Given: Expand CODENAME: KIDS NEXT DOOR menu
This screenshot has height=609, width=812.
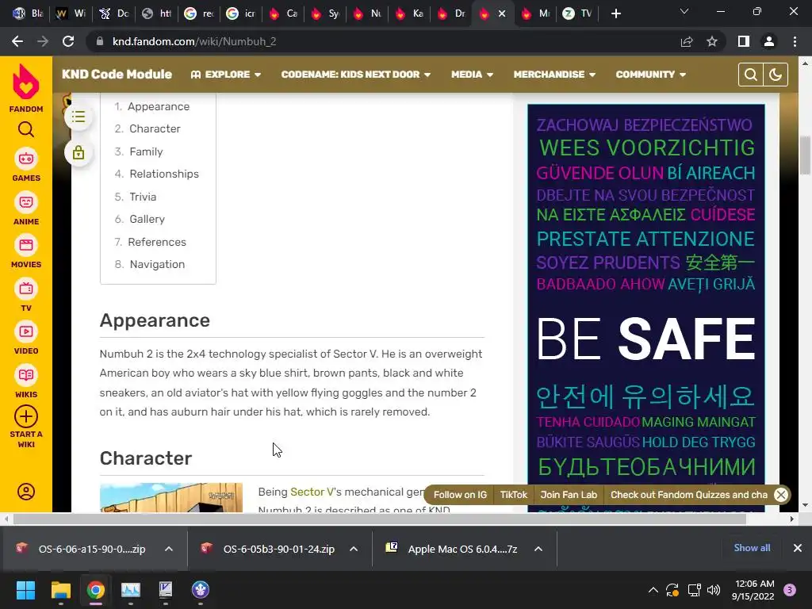Looking at the screenshot, I should click(356, 75).
